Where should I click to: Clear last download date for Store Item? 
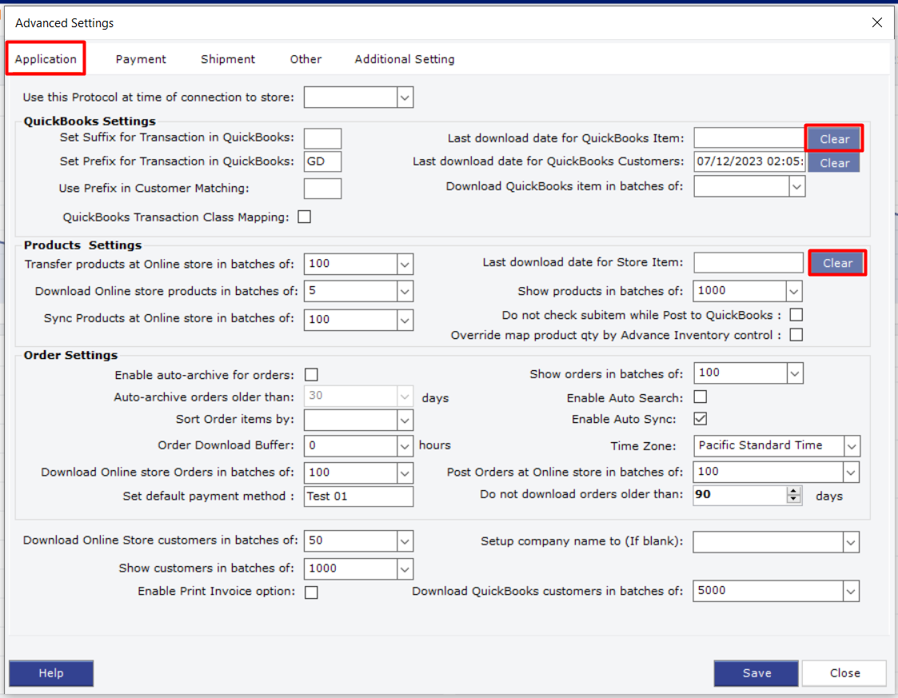click(837, 263)
